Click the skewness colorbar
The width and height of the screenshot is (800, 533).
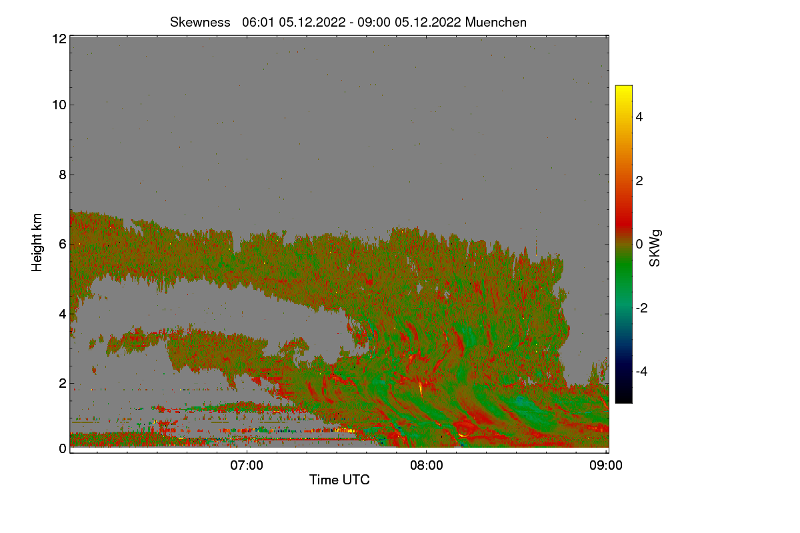point(623,244)
